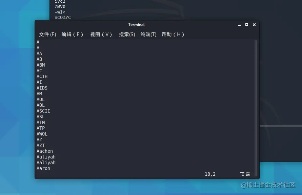Click the Terminal title bar text
This screenshot has width=302, height=195.
click(x=136, y=25)
